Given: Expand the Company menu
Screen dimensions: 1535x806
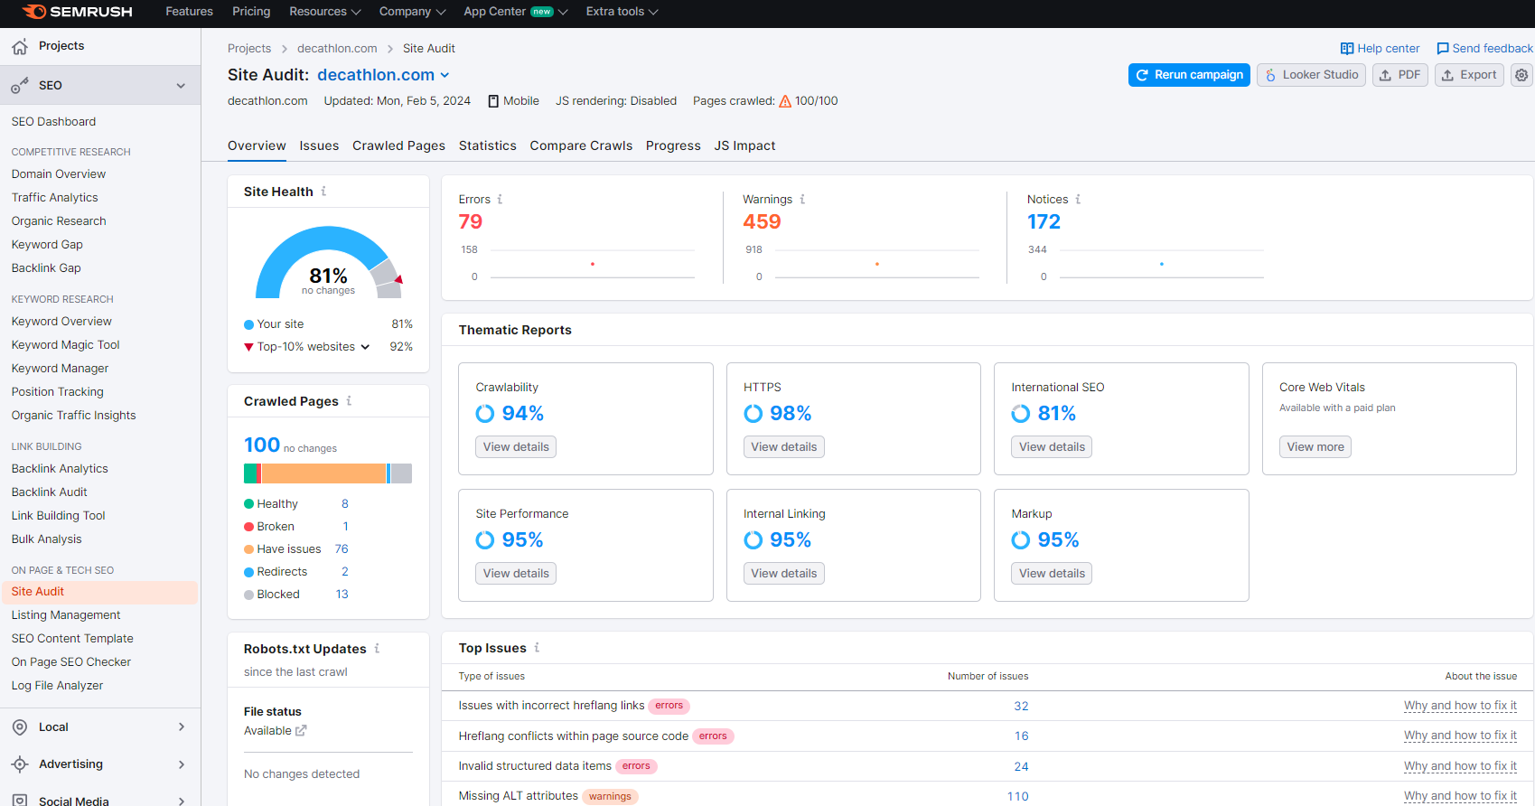Looking at the screenshot, I should pos(412,12).
